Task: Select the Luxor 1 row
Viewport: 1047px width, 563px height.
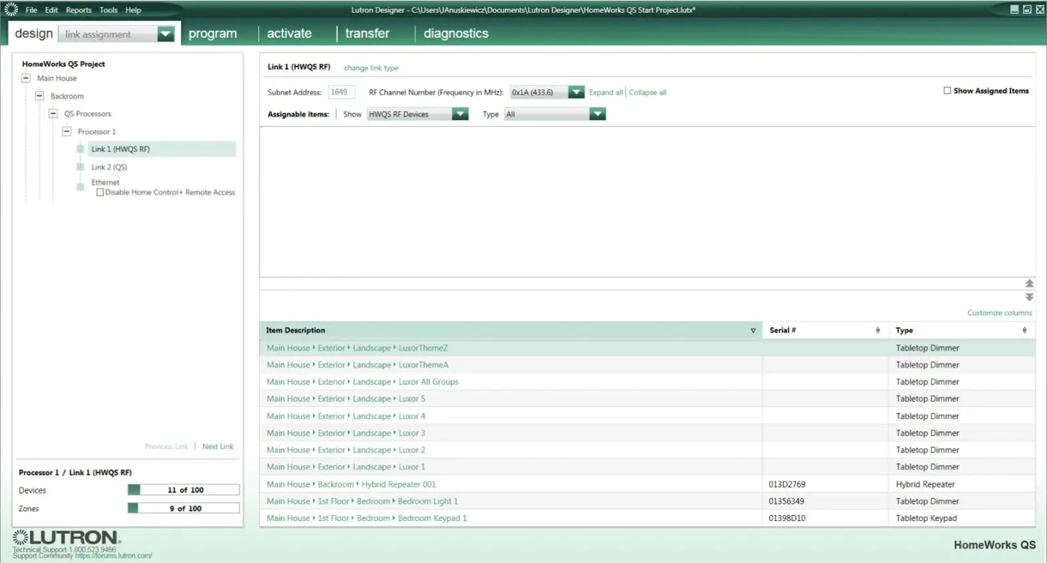Action: pos(646,467)
